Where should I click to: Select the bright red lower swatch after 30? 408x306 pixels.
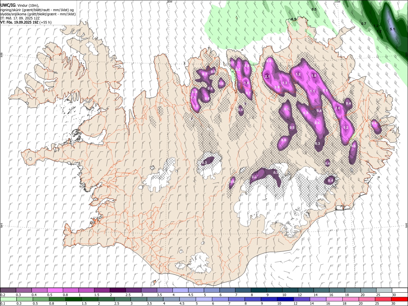click(x=399, y=299)
